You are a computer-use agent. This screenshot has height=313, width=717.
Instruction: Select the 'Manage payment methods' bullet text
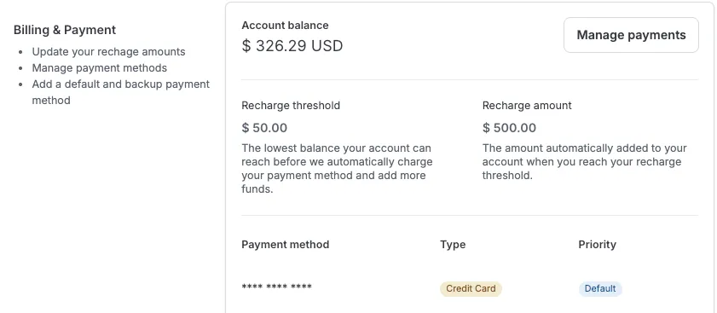coord(99,68)
